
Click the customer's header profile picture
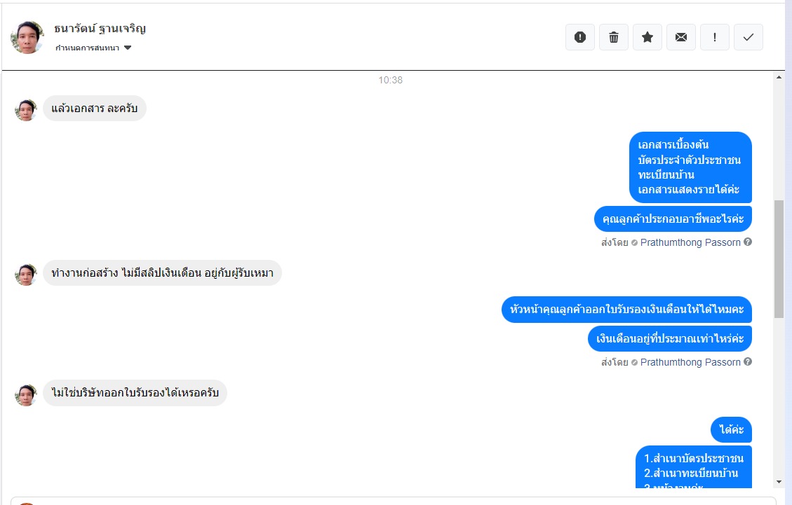[x=27, y=37]
